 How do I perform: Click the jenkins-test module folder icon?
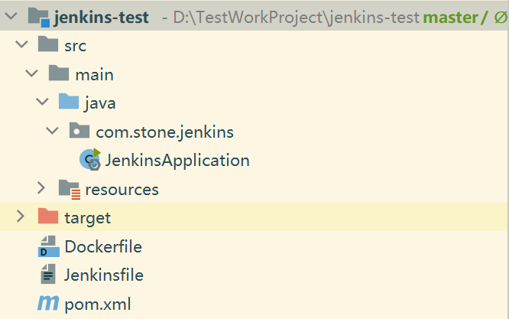point(39,17)
